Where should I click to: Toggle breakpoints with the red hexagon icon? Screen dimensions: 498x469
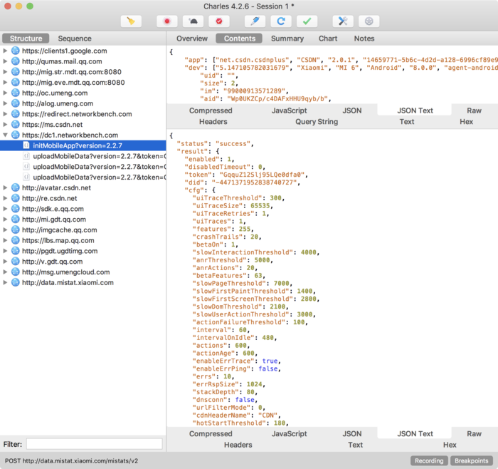click(219, 21)
